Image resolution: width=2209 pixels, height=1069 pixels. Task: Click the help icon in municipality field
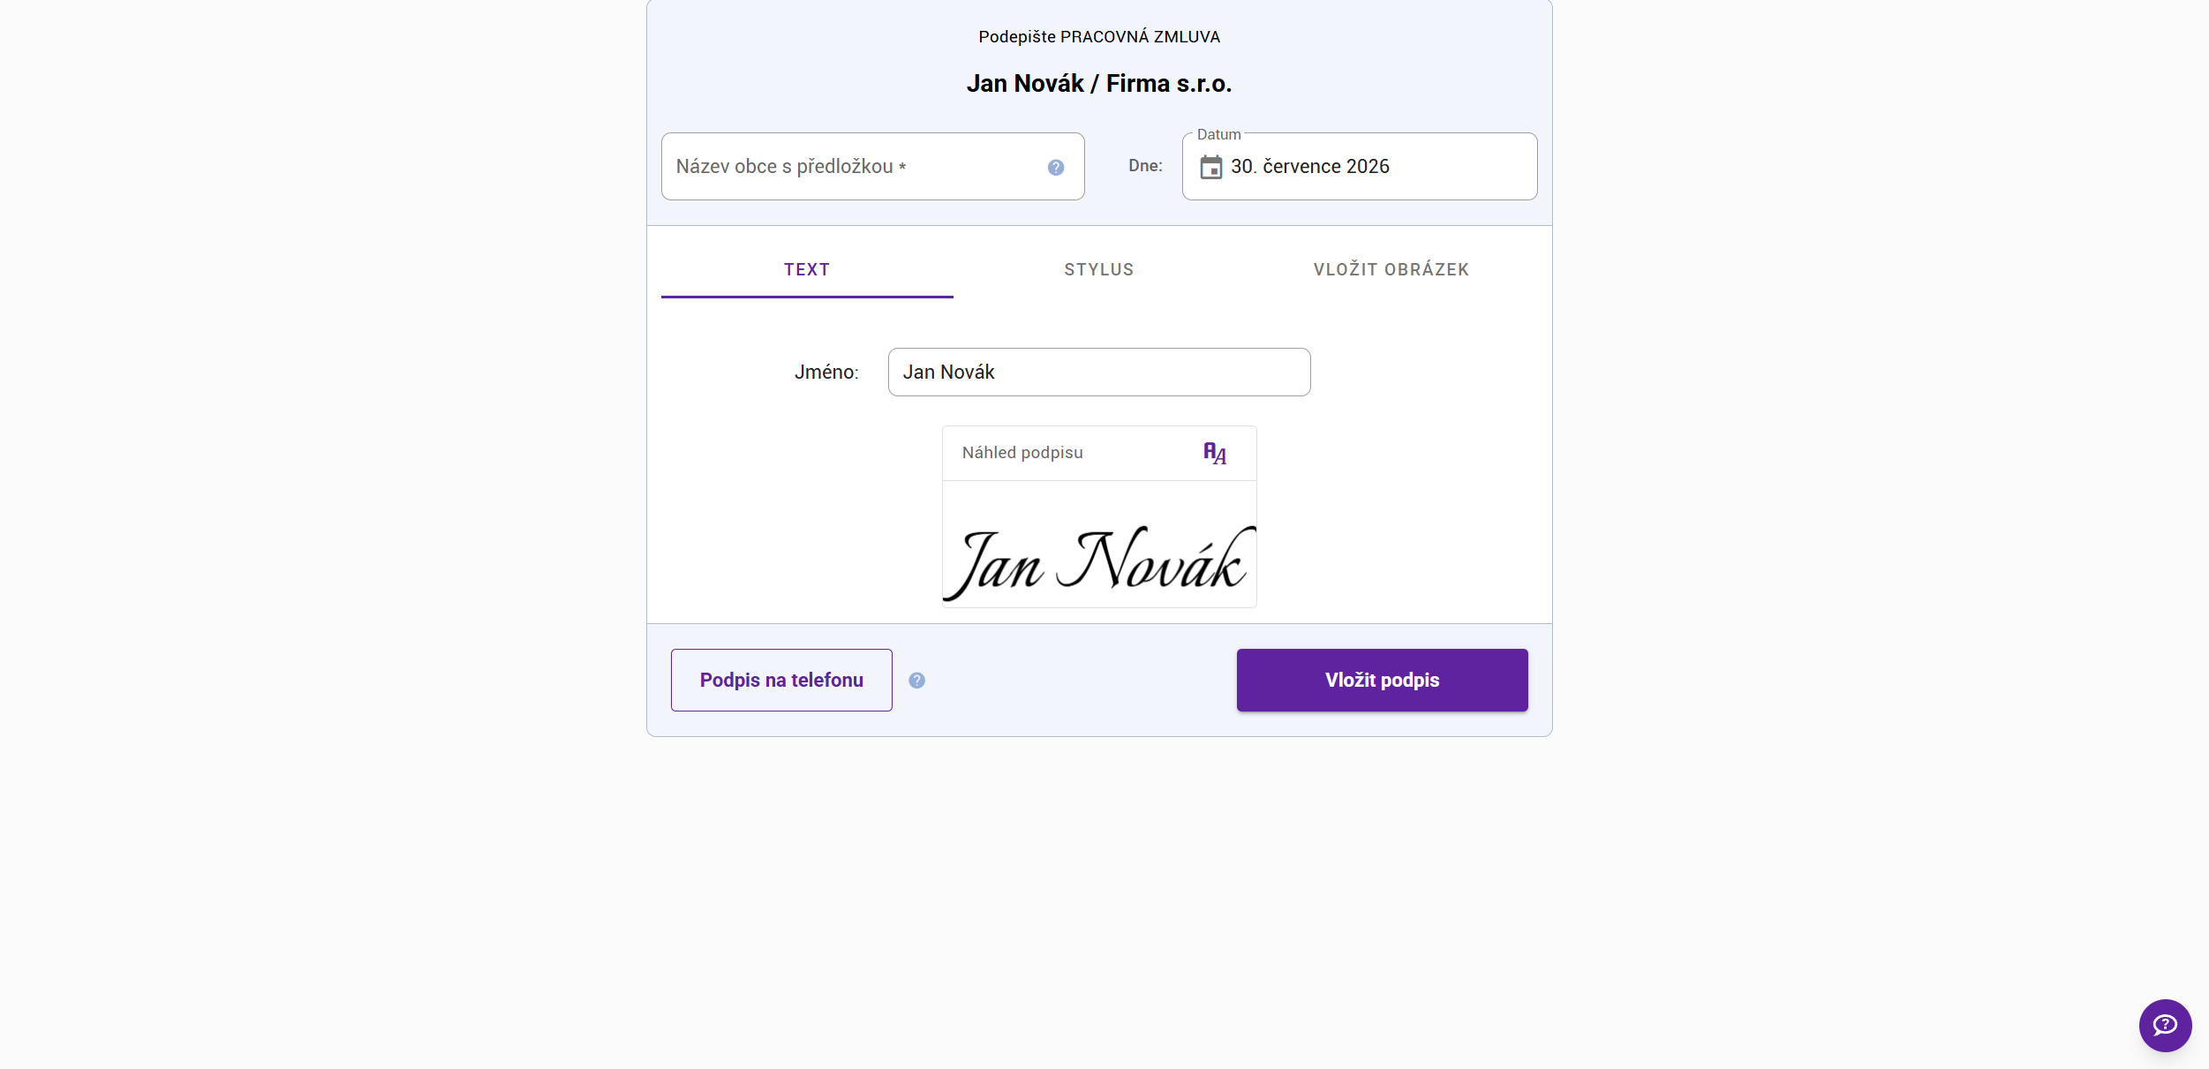point(1056,168)
